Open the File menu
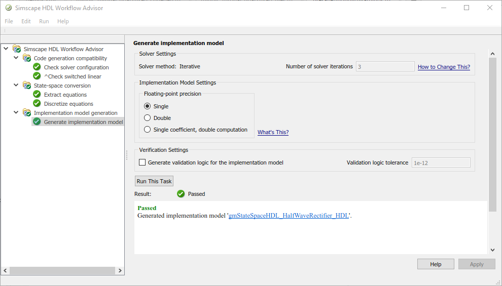 tap(9, 21)
